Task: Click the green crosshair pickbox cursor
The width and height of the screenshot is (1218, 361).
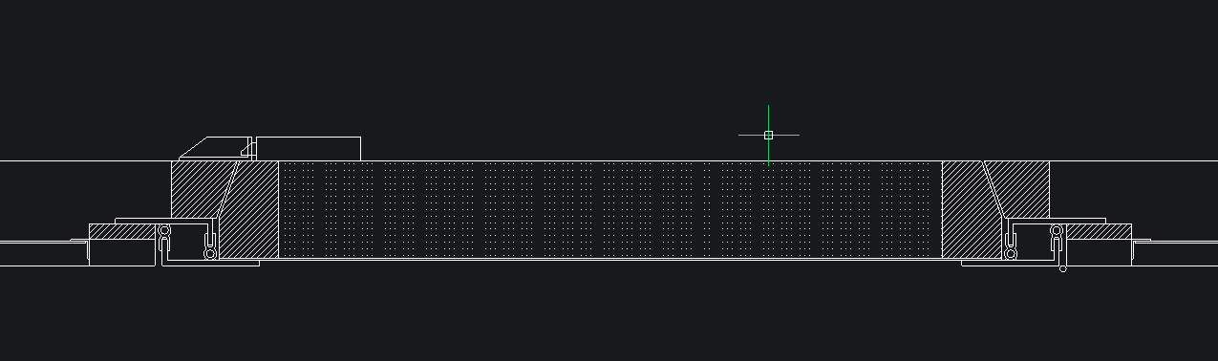Action: (x=768, y=135)
